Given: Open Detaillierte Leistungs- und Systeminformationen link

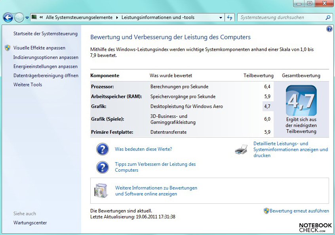Looking at the screenshot, I should (291, 150).
